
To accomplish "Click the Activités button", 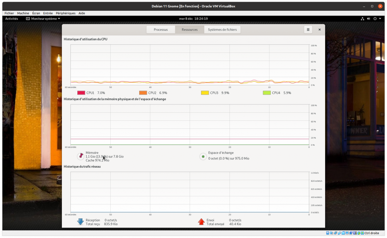I will pos(11,19).
